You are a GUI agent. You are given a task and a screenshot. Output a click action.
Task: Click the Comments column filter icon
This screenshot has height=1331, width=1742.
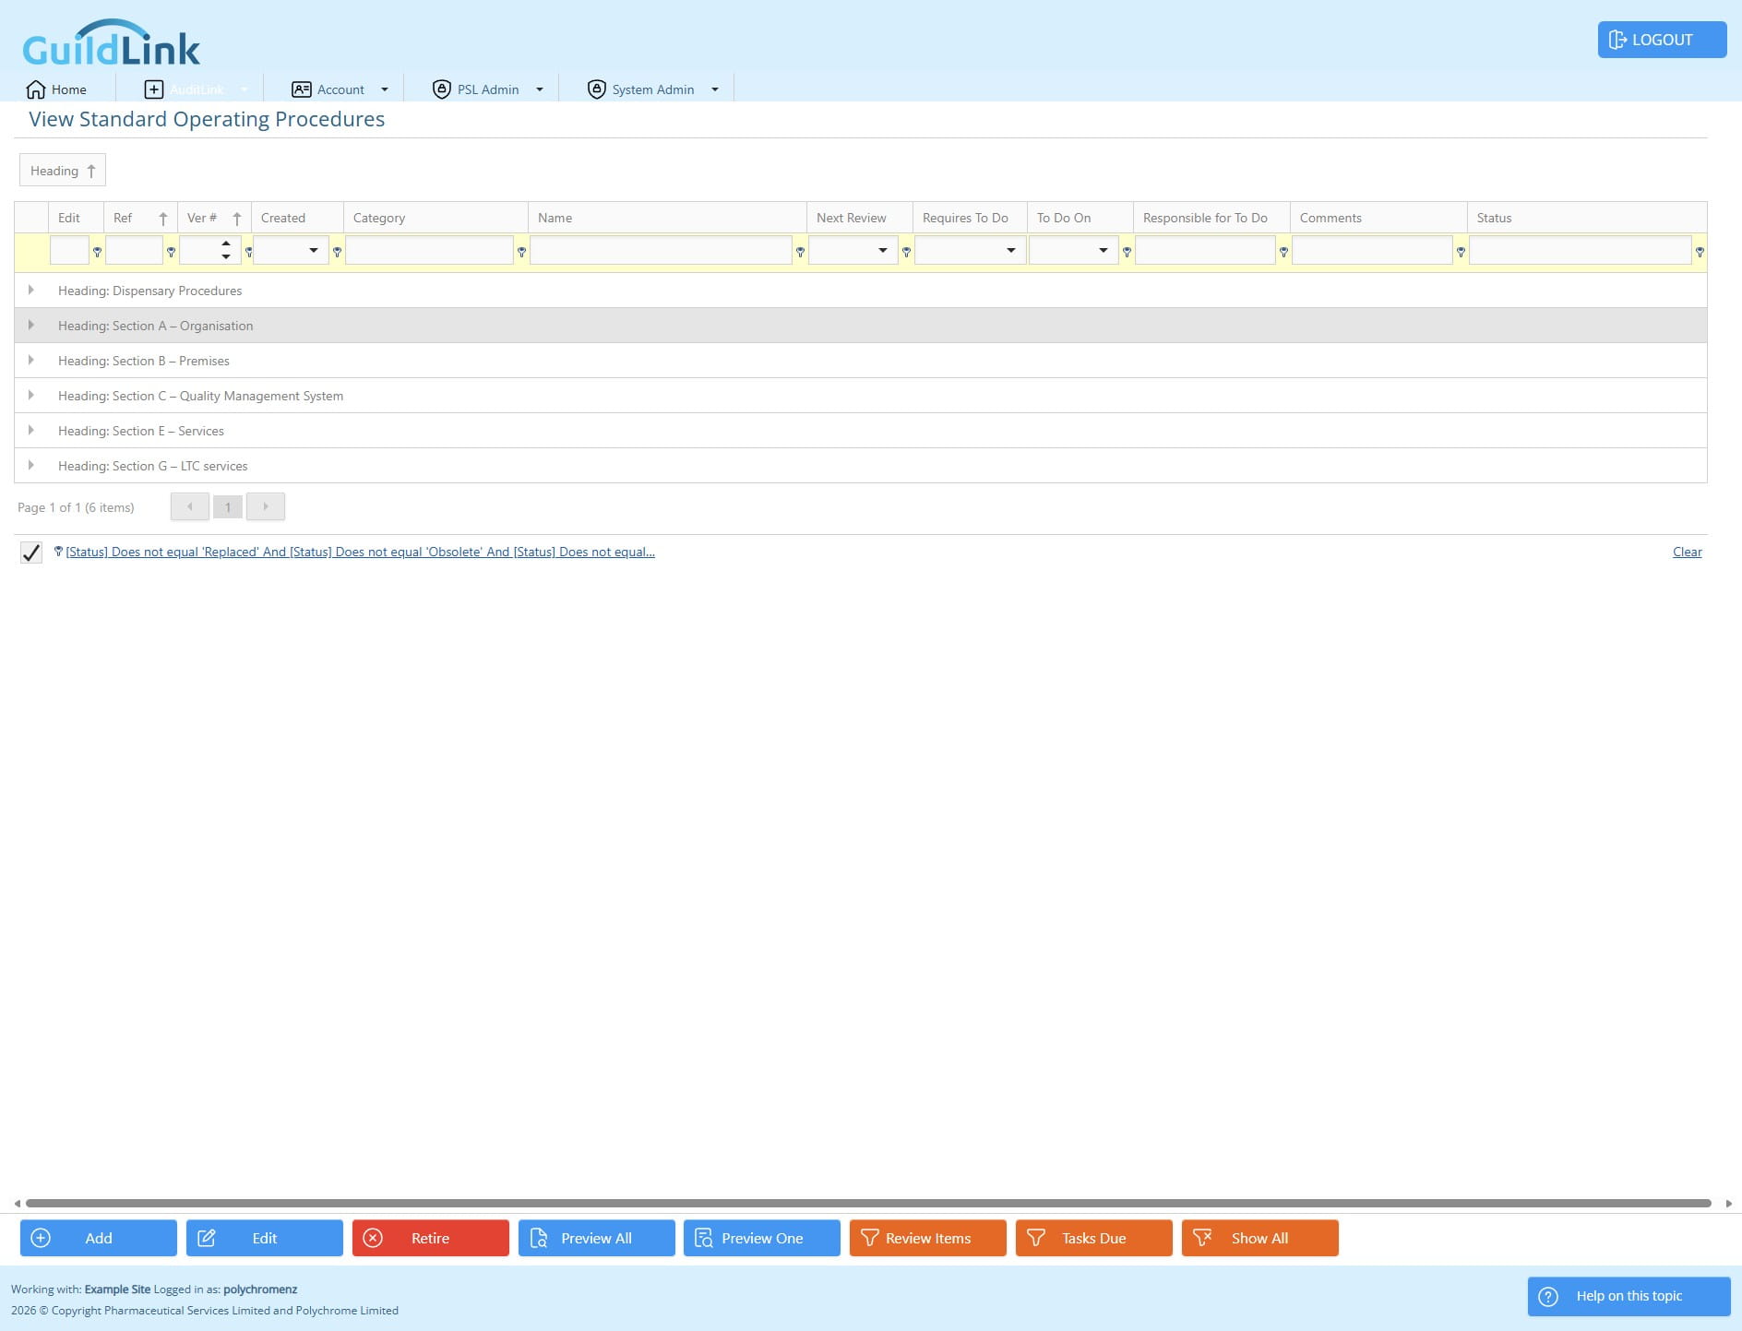(x=1461, y=251)
